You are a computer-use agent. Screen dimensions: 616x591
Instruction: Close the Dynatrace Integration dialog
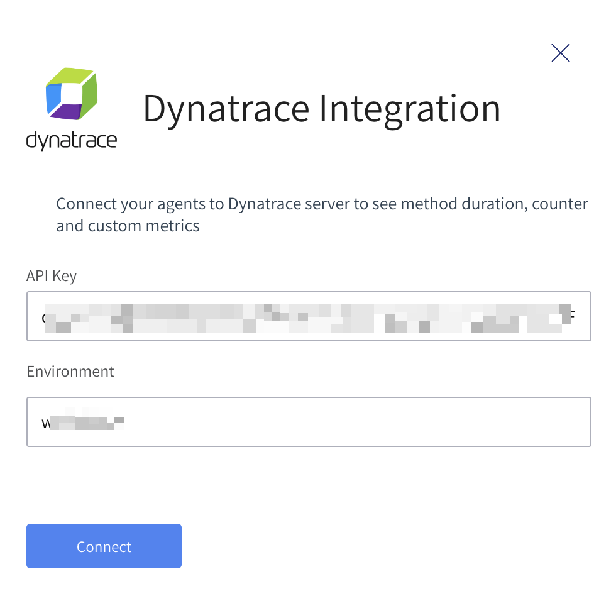click(560, 53)
